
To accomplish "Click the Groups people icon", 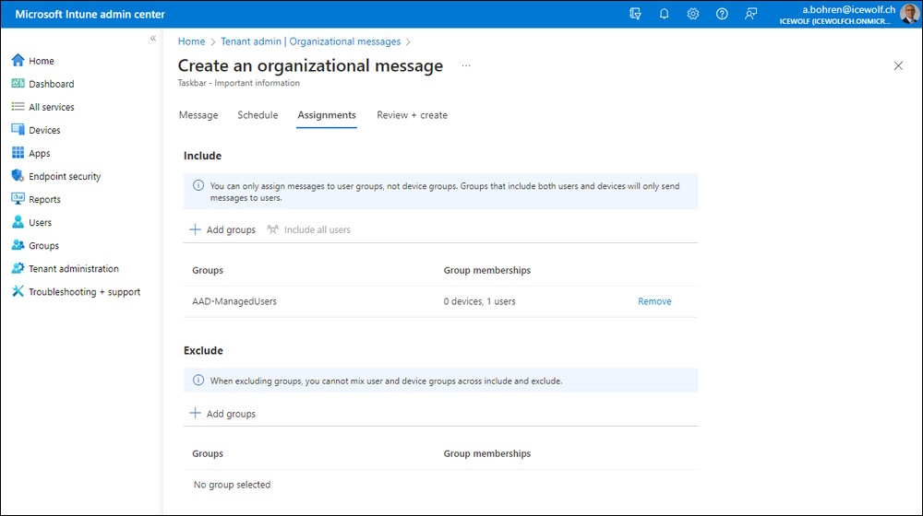I will pyautogui.click(x=18, y=245).
